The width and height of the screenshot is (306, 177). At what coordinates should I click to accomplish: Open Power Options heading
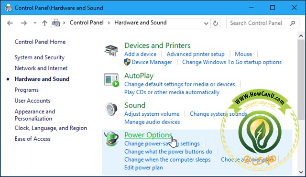click(148, 135)
